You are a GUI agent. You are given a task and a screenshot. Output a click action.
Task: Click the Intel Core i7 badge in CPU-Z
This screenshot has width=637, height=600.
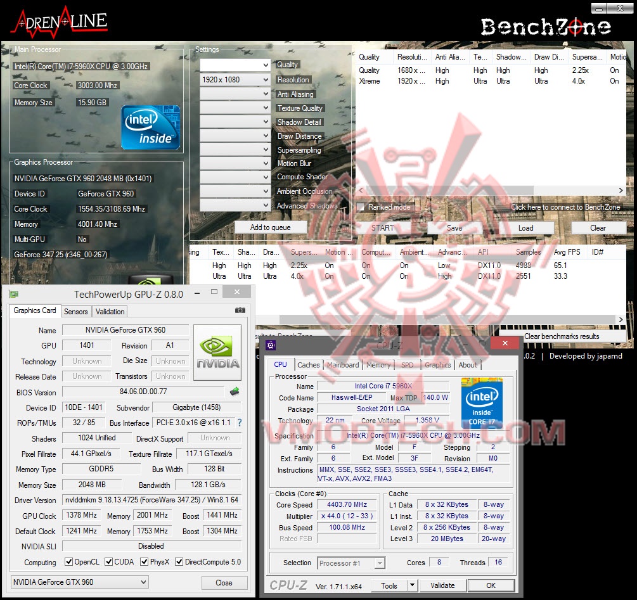coord(482,402)
